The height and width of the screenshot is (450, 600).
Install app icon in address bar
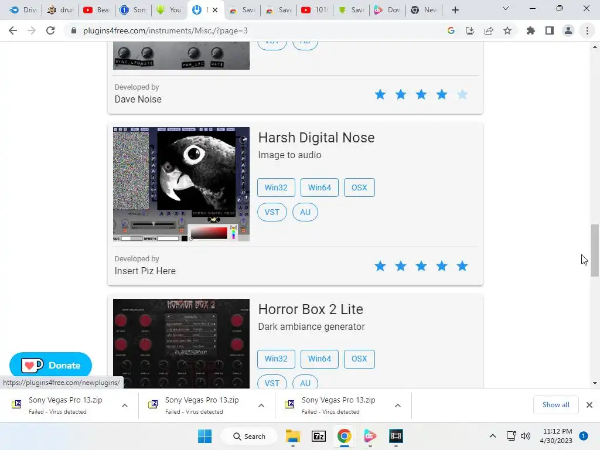(x=469, y=30)
